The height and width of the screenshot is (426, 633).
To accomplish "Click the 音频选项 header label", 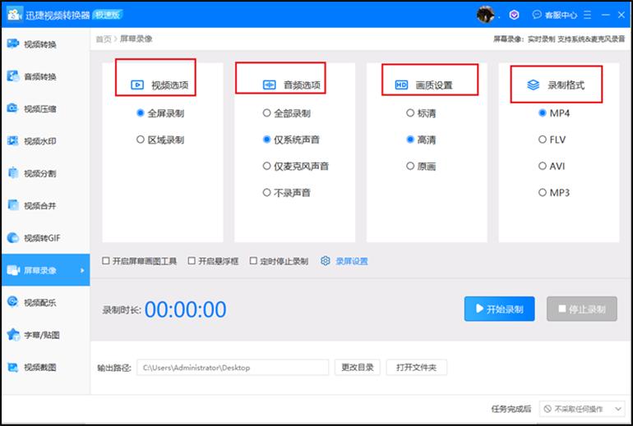I will point(302,85).
